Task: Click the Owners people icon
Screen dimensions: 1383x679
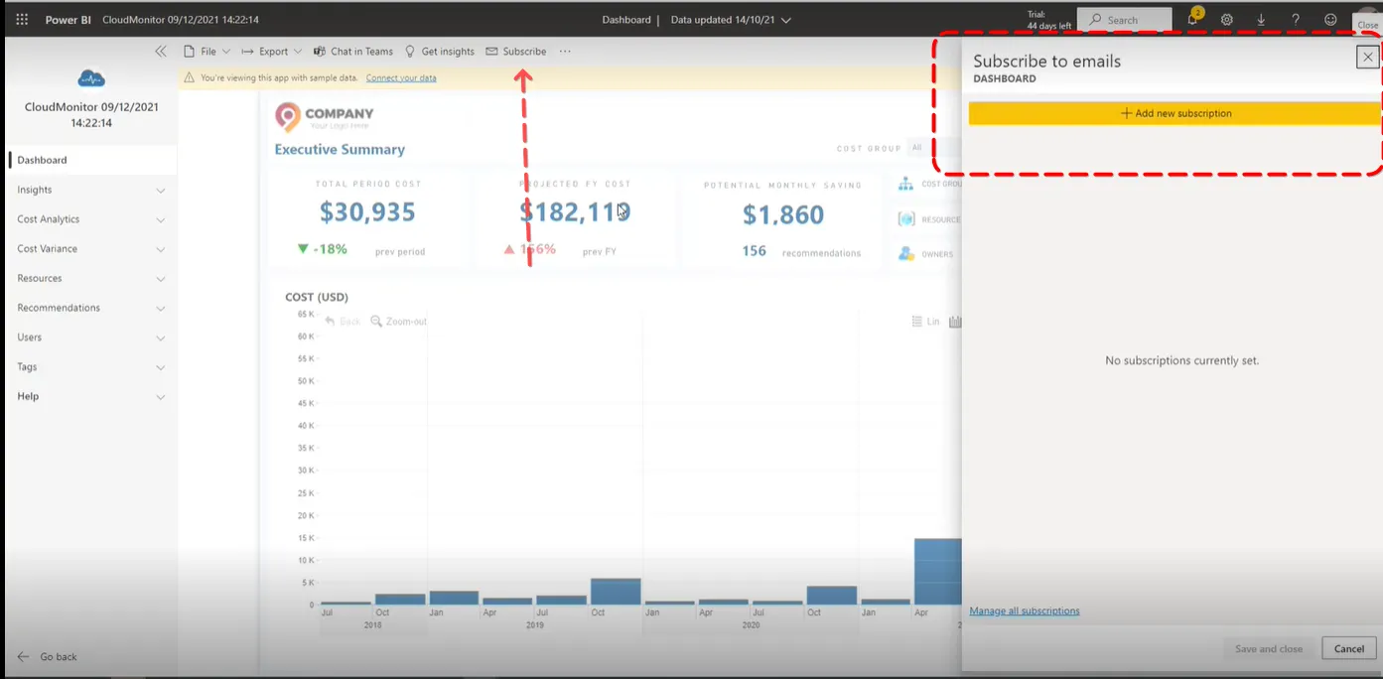Action: point(905,254)
